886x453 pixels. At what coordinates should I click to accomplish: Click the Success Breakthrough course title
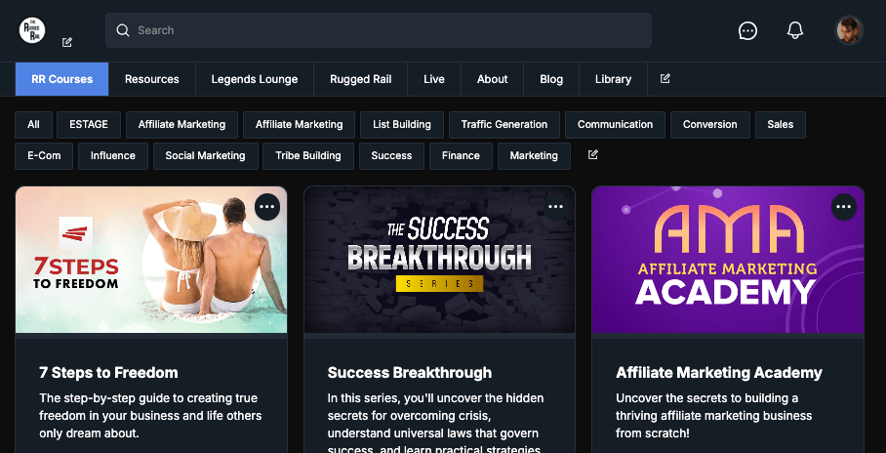pyautogui.click(x=410, y=373)
